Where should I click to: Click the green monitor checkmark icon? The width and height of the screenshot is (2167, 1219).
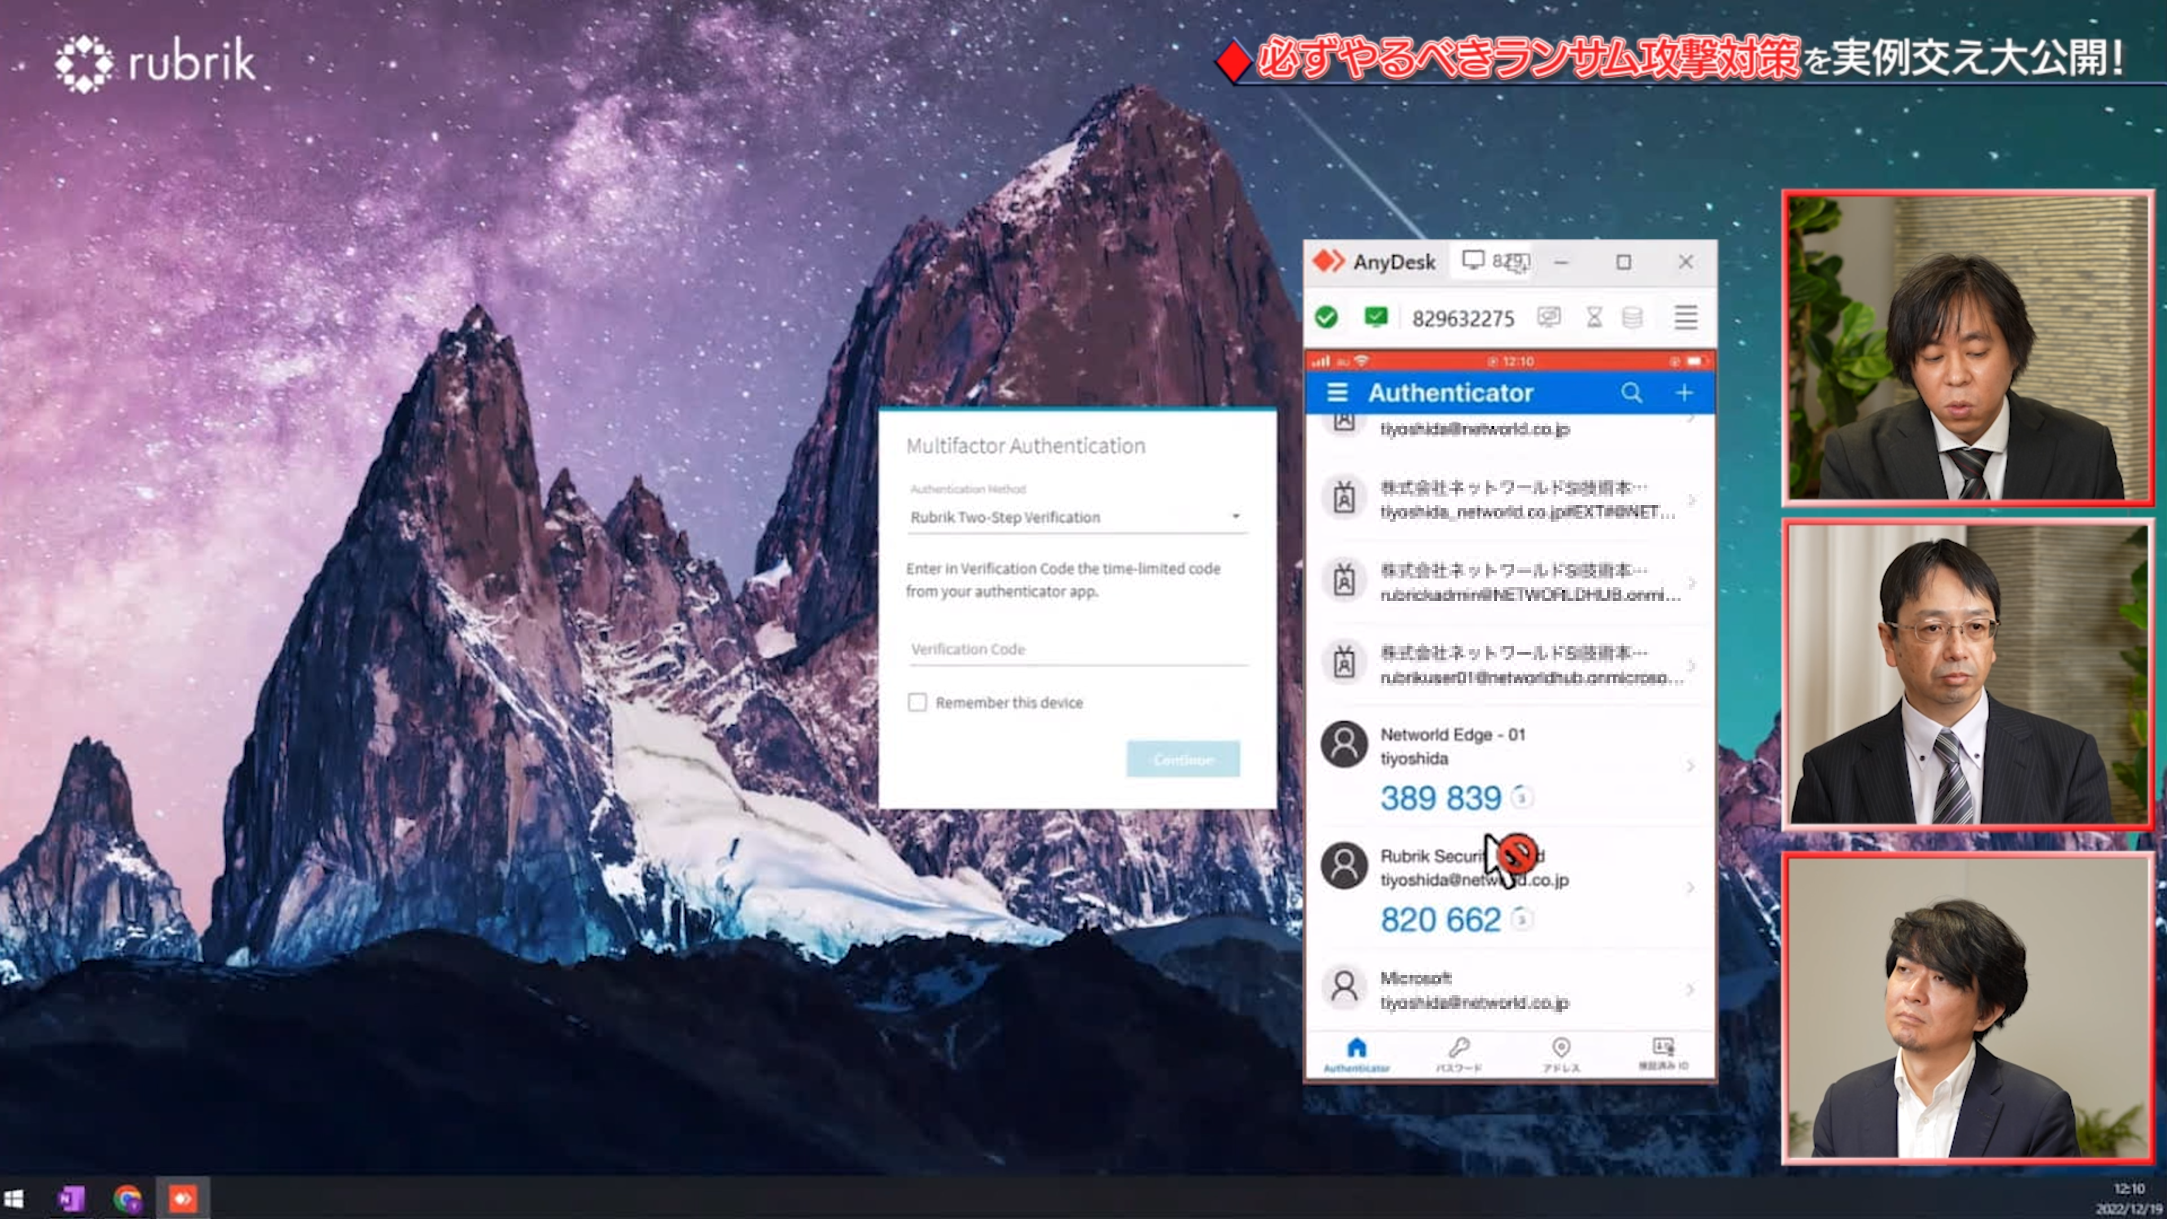point(1375,317)
